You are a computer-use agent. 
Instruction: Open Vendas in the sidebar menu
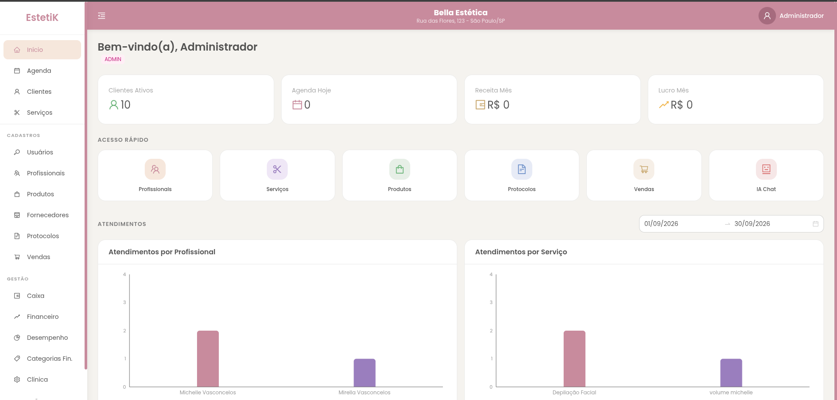pyautogui.click(x=42, y=257)
